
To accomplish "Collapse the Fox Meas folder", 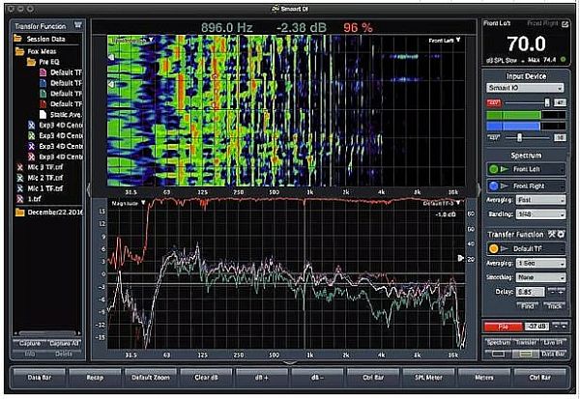I will click(x=19, y=51).
